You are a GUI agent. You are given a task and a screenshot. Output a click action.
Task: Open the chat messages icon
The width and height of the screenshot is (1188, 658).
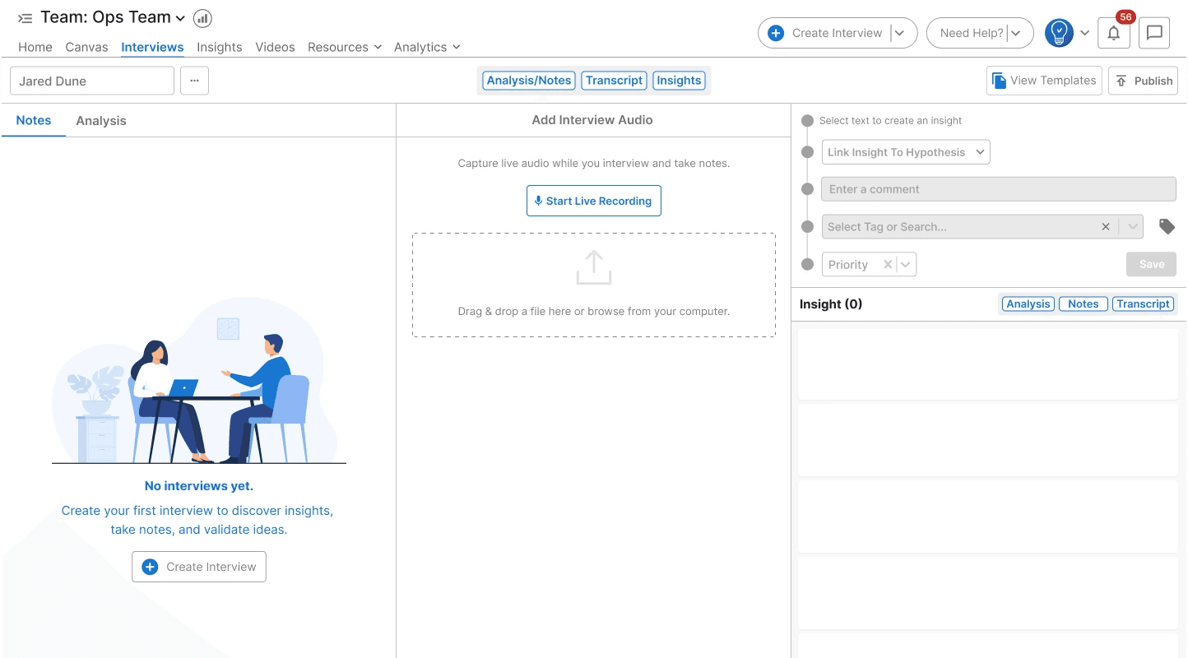coord(1155,33)
